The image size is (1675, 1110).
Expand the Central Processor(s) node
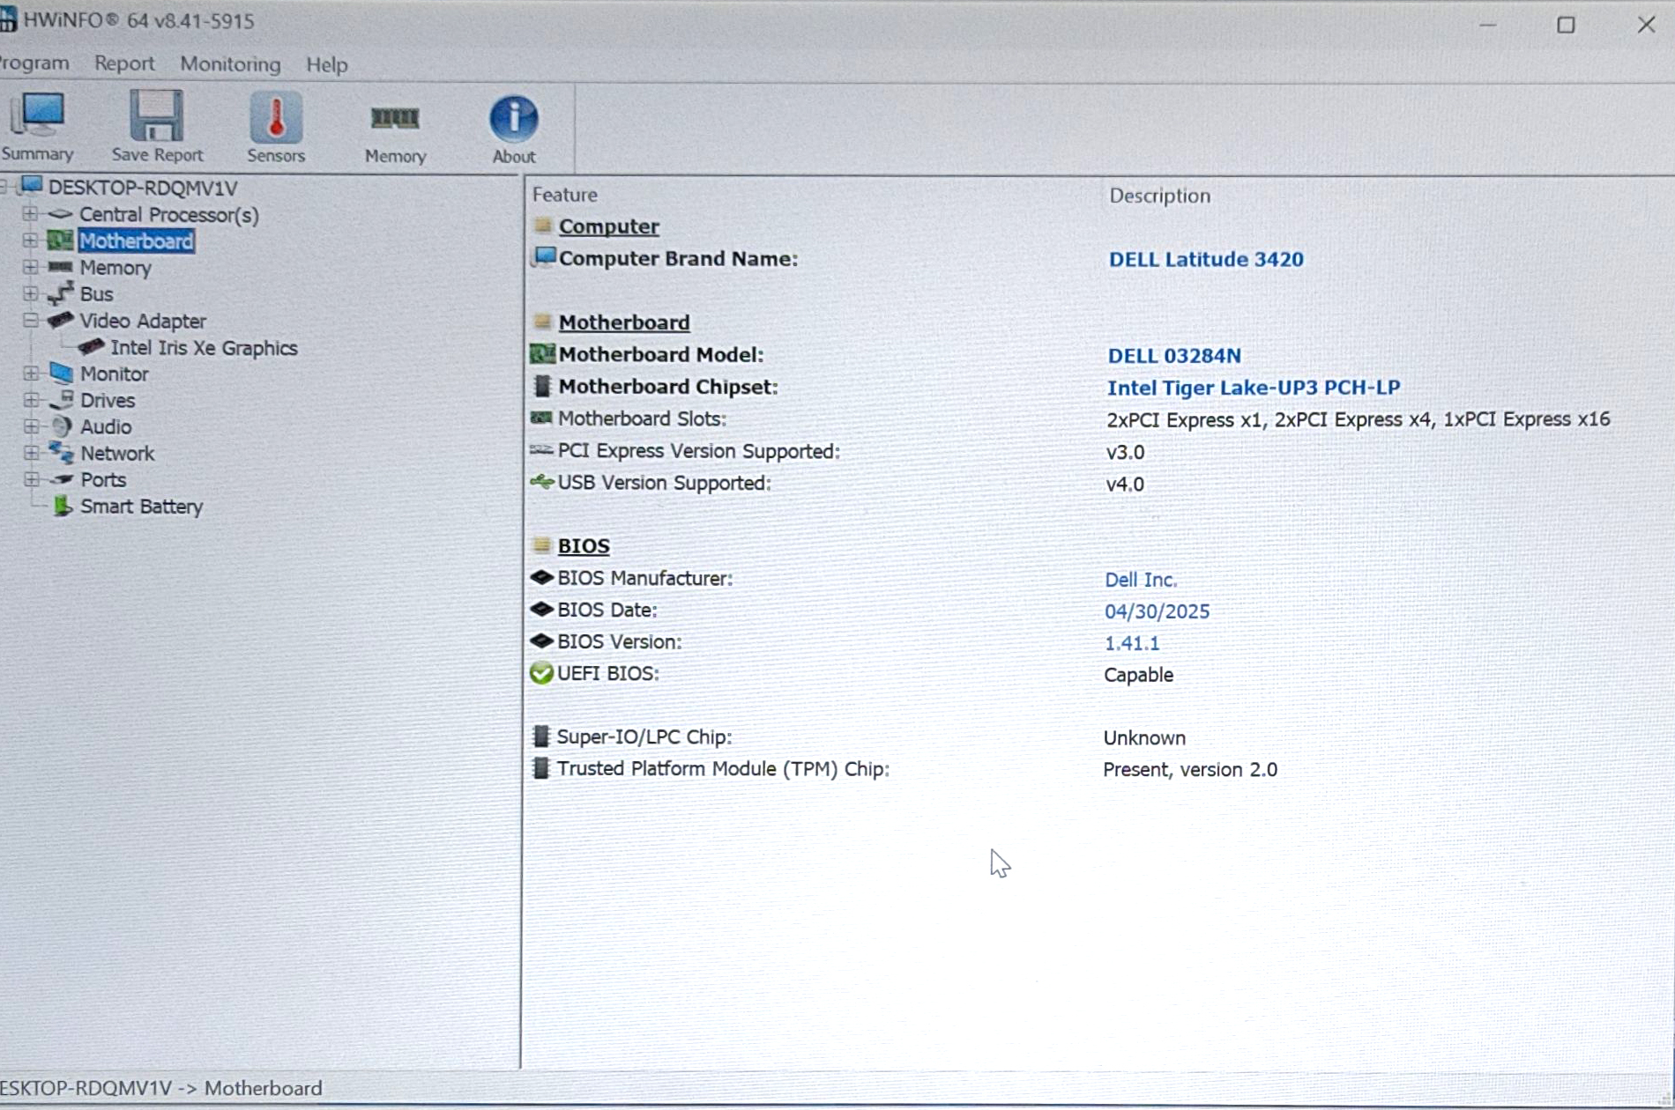coord(30,214)
